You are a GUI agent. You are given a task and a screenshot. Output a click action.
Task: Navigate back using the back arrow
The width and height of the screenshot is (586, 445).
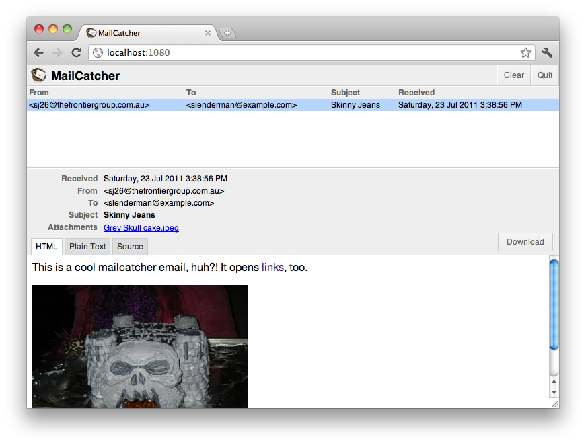(38, 52)
